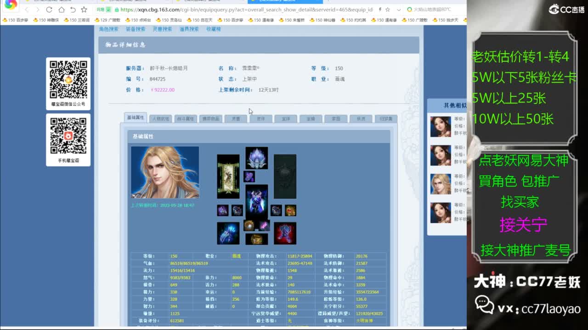588x330 pixels.
Task: Click 装备评分 value 612581
Action: tap(177, 321)
